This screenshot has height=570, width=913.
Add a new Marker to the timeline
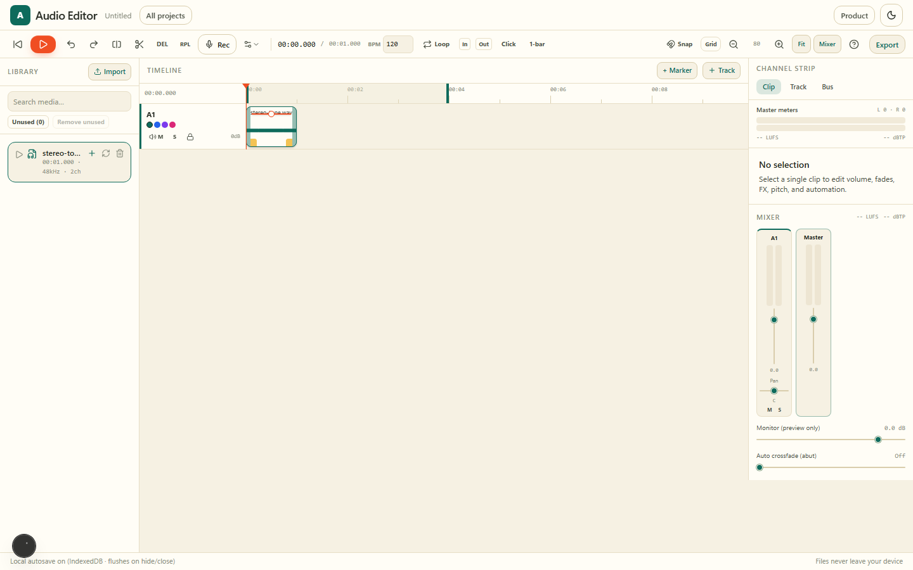[x=677, y=70]
